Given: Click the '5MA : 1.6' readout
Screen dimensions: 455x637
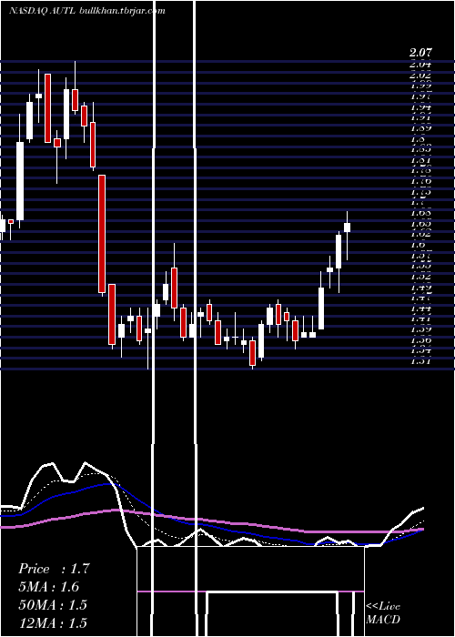Looking at the screenshot, I should pos(49,587).
